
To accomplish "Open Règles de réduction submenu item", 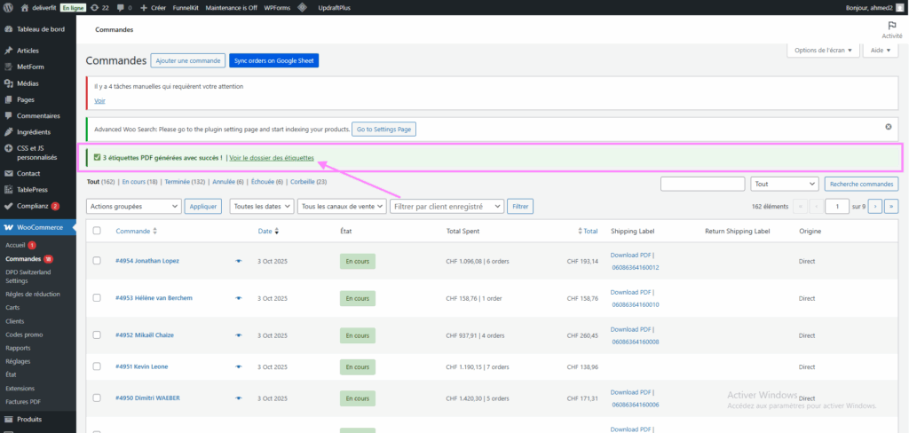I will click(32, 295).
